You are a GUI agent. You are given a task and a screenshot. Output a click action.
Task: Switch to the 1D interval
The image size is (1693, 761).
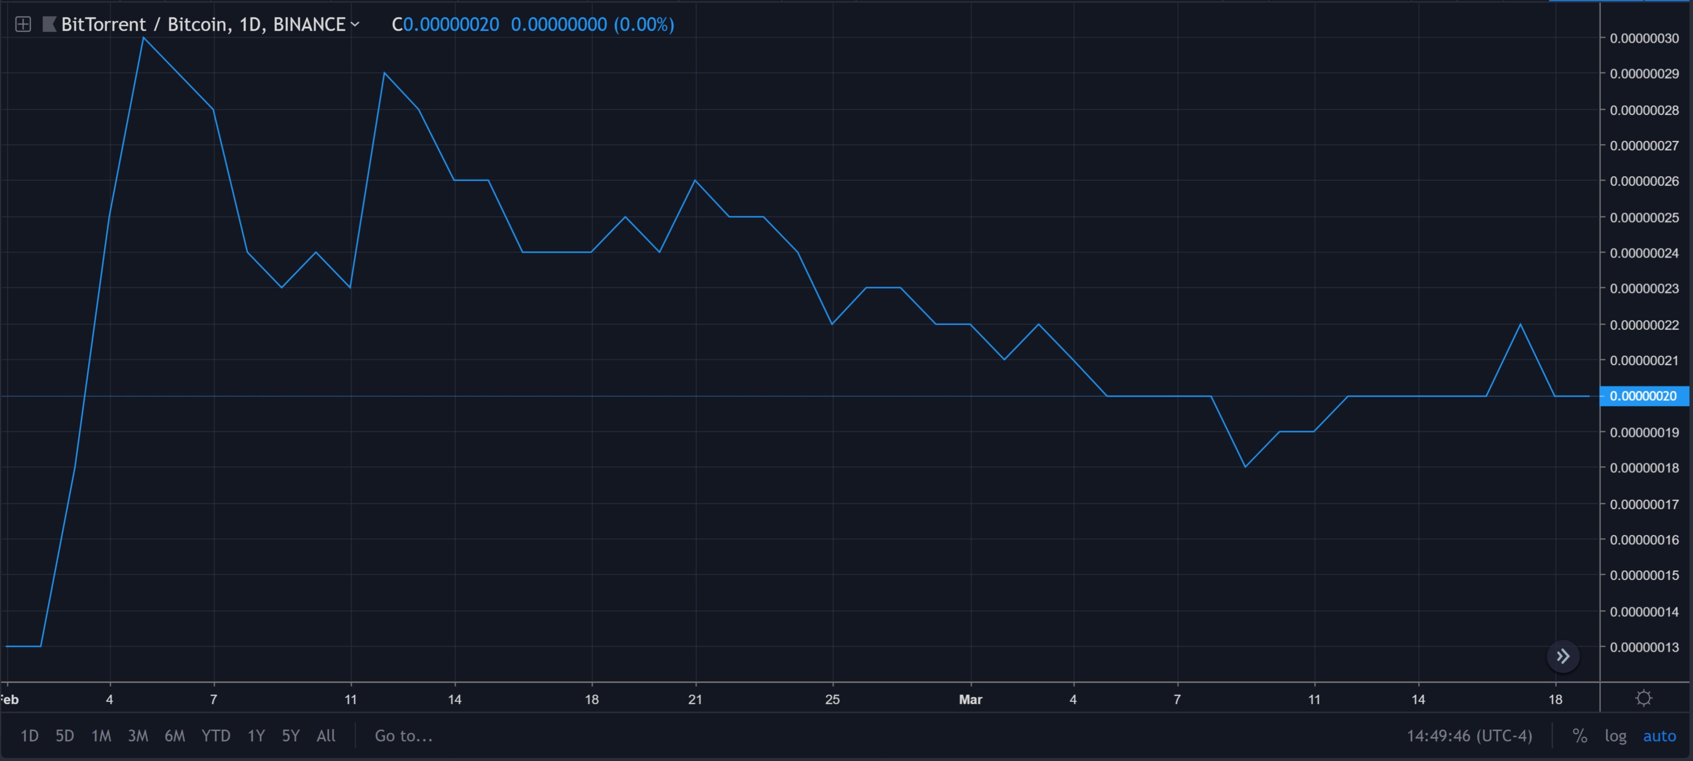[29, 736]
